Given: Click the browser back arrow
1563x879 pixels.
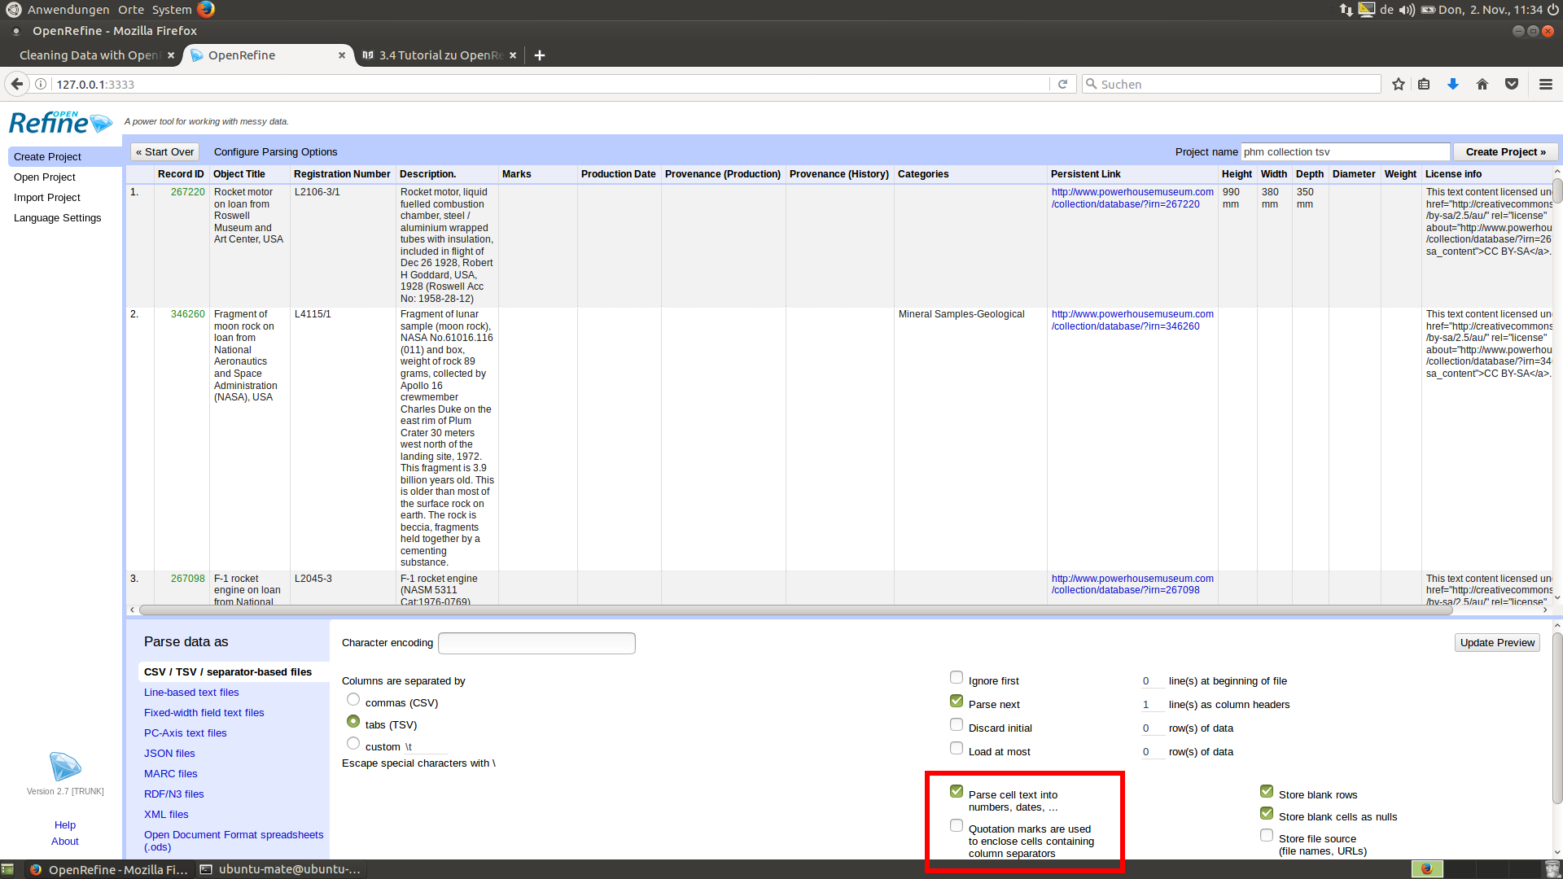Looking at the screenshot, I should point(17,84).
